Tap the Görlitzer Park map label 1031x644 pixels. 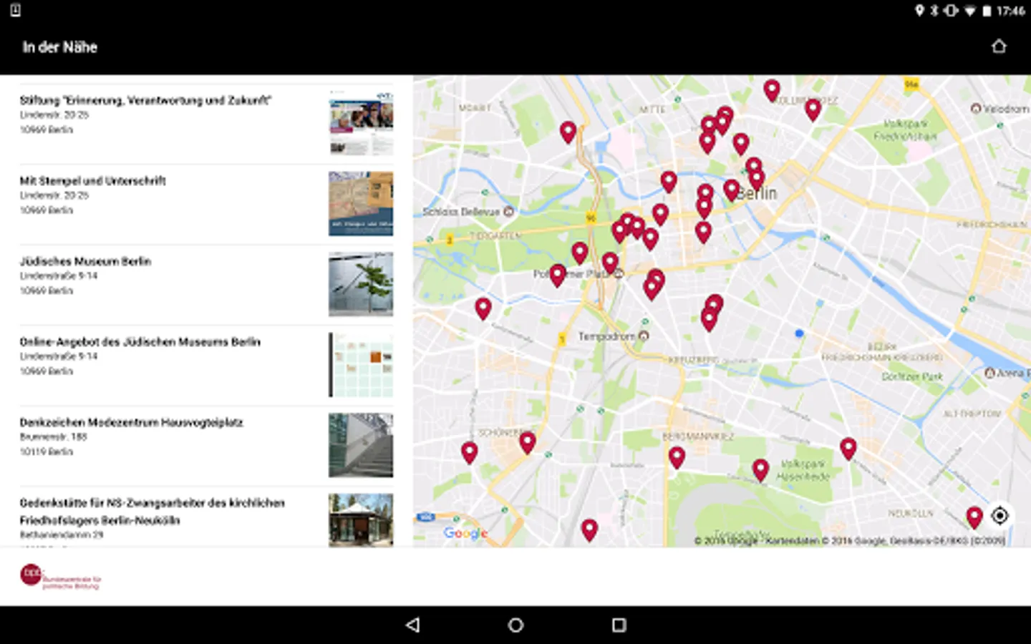tap(912, 376)
